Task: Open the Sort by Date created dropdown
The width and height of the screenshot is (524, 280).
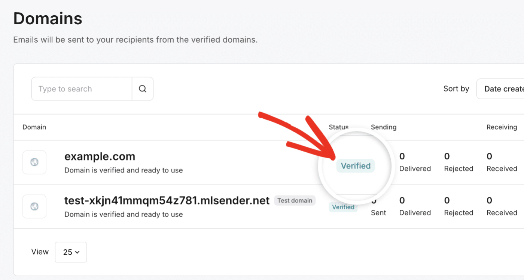Action: coord(500,89)
